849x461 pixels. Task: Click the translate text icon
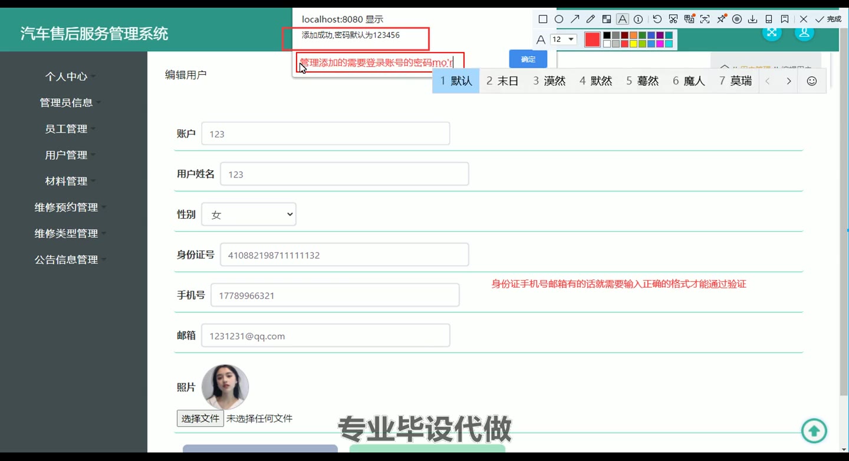(689, 19)
